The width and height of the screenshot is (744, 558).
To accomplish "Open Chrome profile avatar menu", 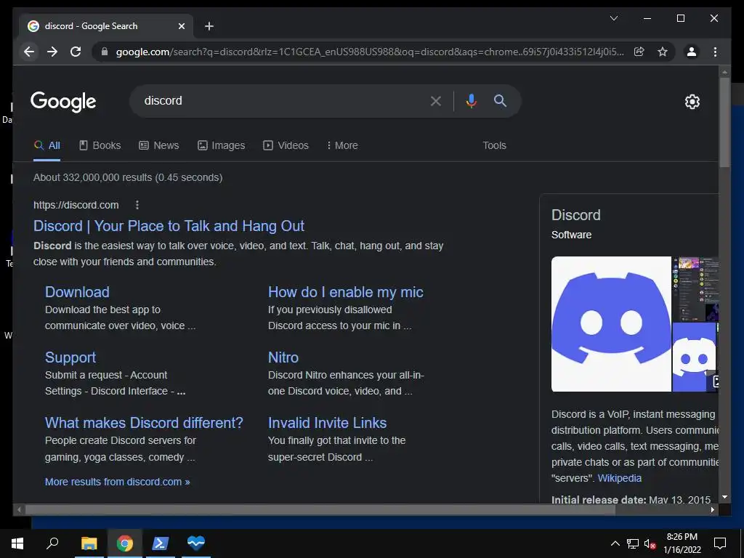I will (692, 52).
